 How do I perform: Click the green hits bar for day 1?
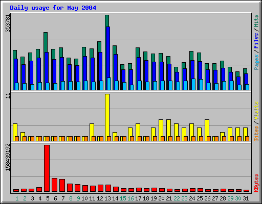click(x=15, y=55)
